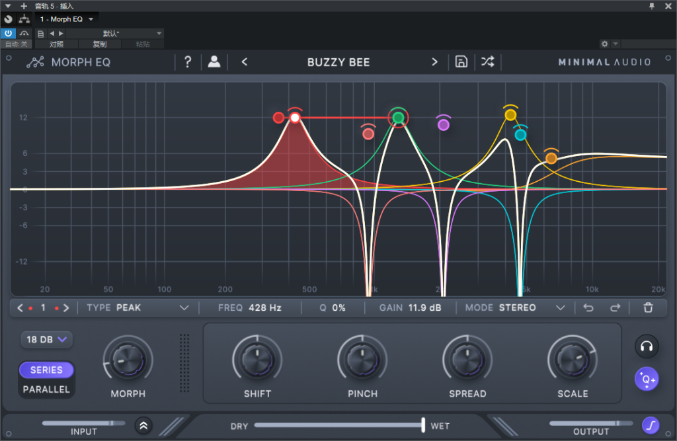Click the 复制 copy button
The height and width of the screenshot is (441, 677).
99,44
